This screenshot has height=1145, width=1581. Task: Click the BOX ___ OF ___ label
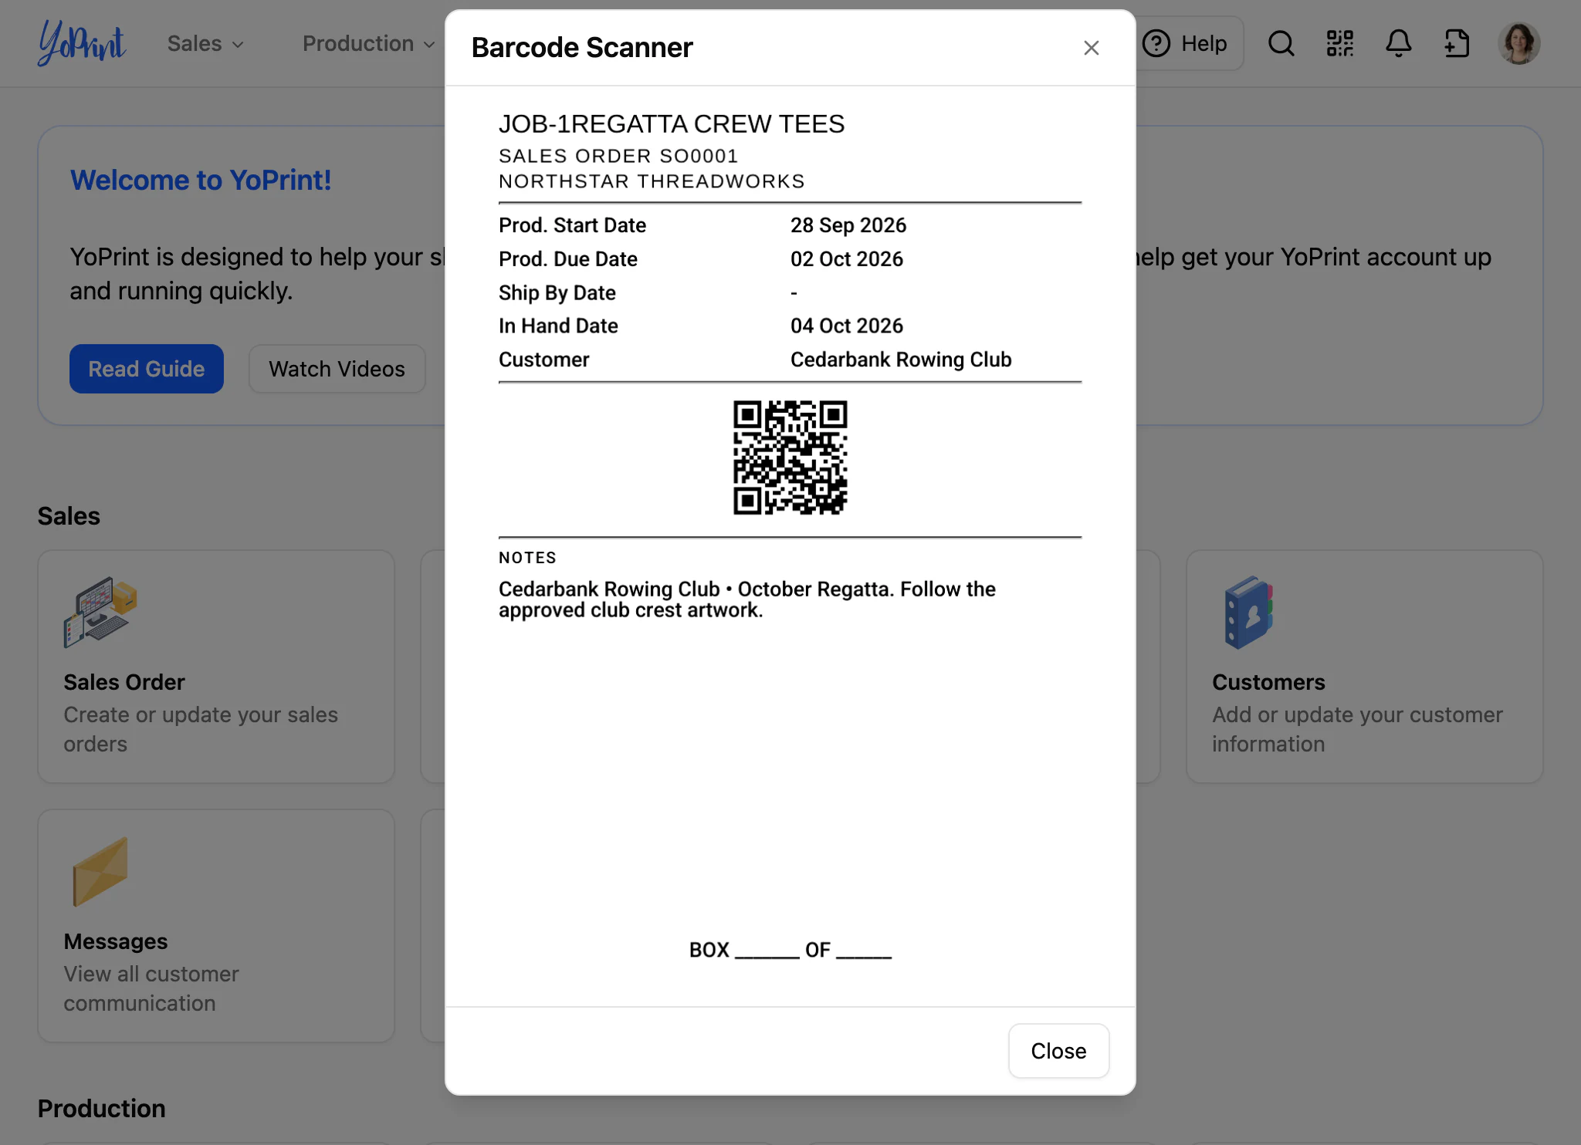pos(790,950)
